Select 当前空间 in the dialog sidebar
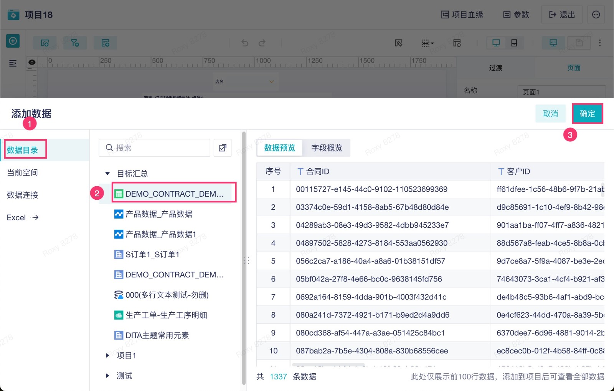 tap(23, 172)
